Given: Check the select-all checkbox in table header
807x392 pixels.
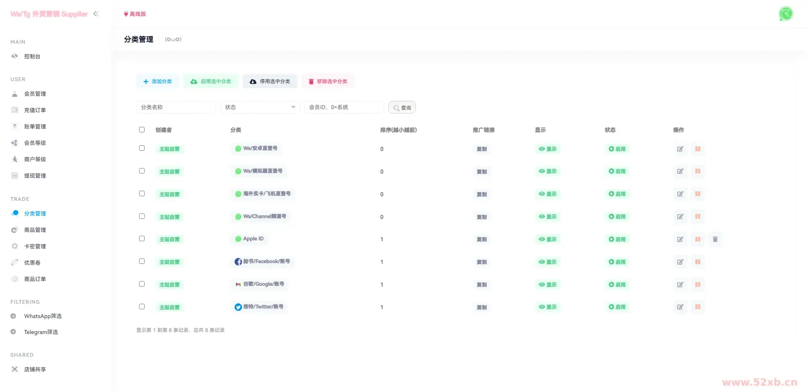Looking at the screenshot, I should tap(142, 130).
